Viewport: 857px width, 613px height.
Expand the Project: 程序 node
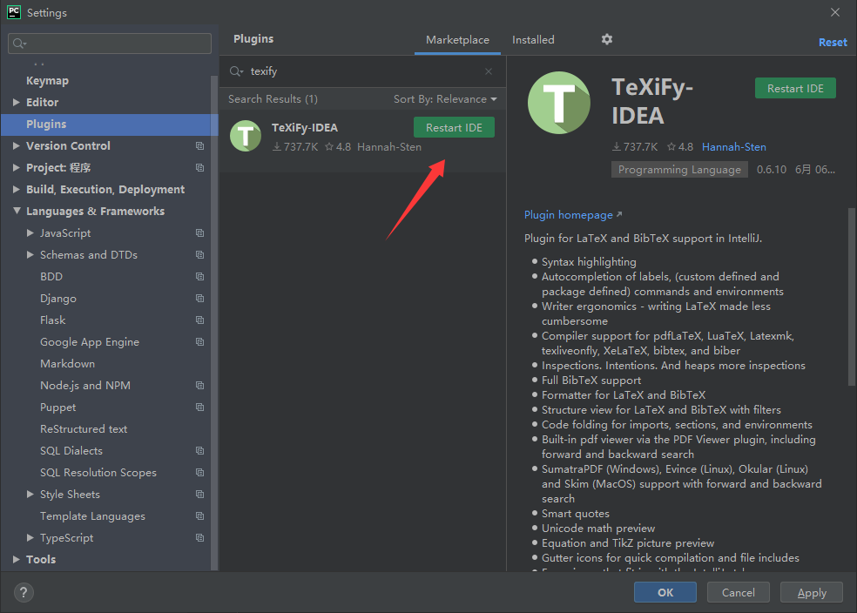pyautogui.click(x=17, y=168)
